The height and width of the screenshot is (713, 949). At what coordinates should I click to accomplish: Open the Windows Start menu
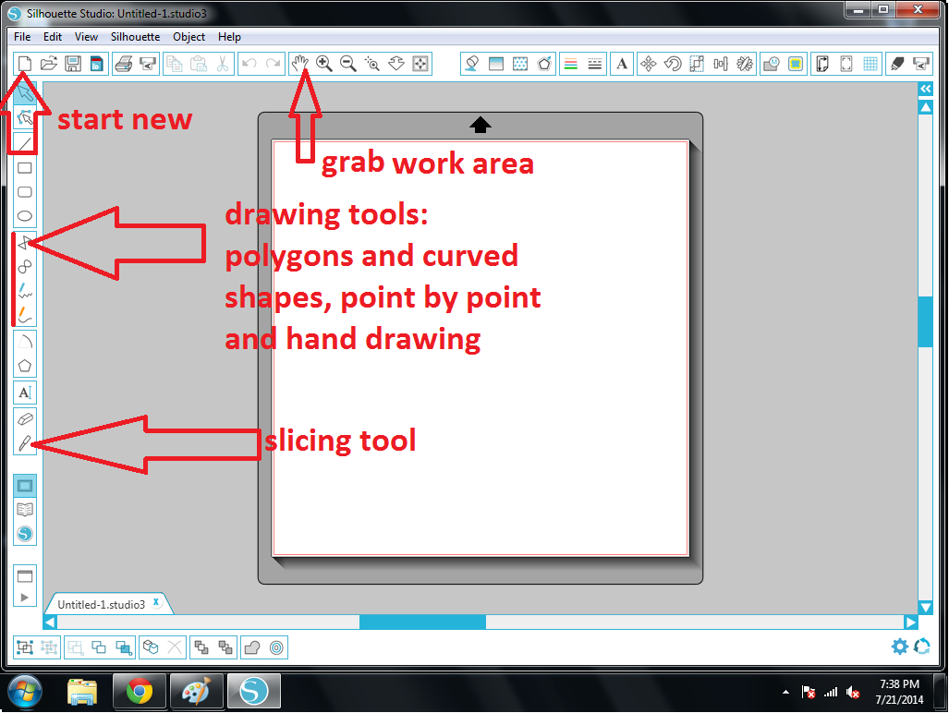[24, 691]
